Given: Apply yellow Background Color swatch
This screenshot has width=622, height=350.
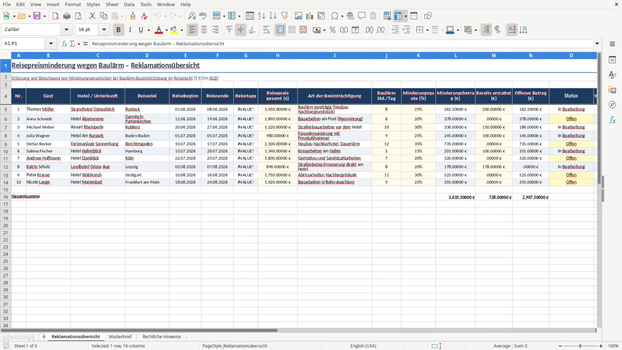Looking at the screenshot, I should click(174, 30).
